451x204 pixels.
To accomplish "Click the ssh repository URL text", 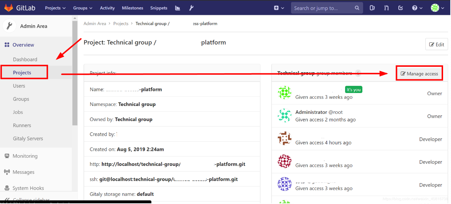I will (169, 179).
